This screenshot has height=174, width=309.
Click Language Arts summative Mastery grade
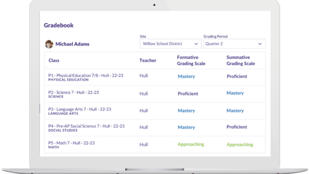(235, 111)
